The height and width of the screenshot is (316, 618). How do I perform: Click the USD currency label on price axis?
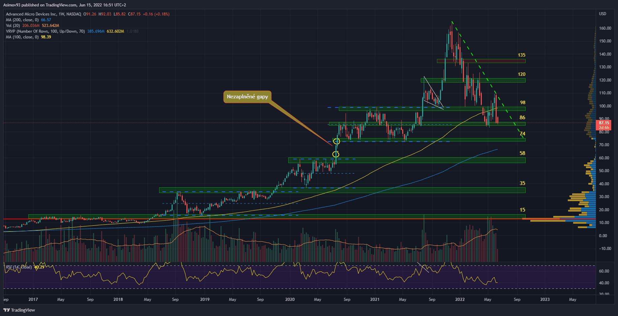602,14
